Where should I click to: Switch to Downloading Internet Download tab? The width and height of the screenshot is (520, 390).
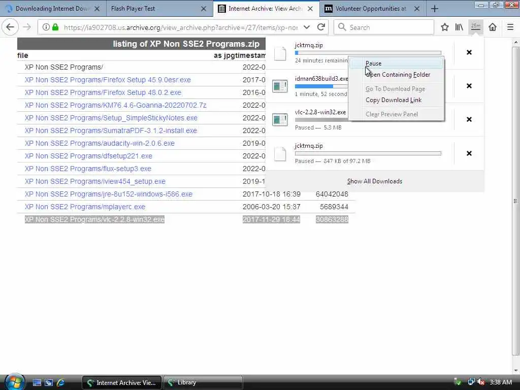click(53, 9)
